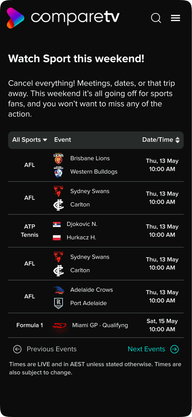Select the Formula 1 Miami GP Qualifying row
Viewport: 192px width, 417px height.
pos(96,325)
